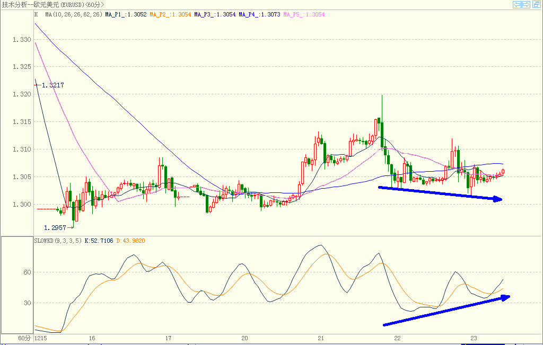Screen dimensions: 543x345
Task: Click the MA(10,26,26,62,26) parameter label
Action: pos(74,14)
